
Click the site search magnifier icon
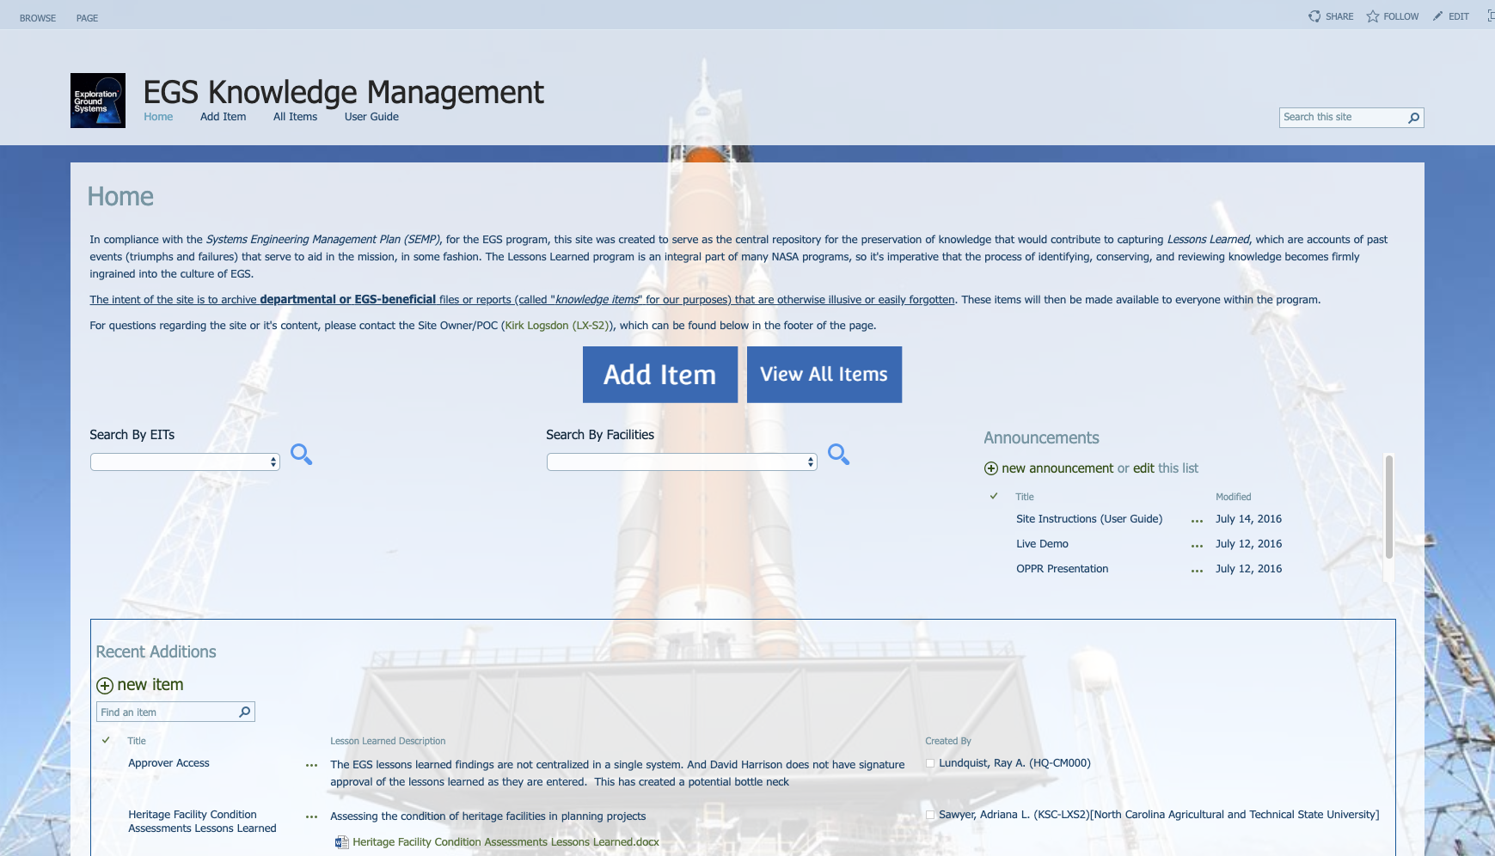(1413, 118)
